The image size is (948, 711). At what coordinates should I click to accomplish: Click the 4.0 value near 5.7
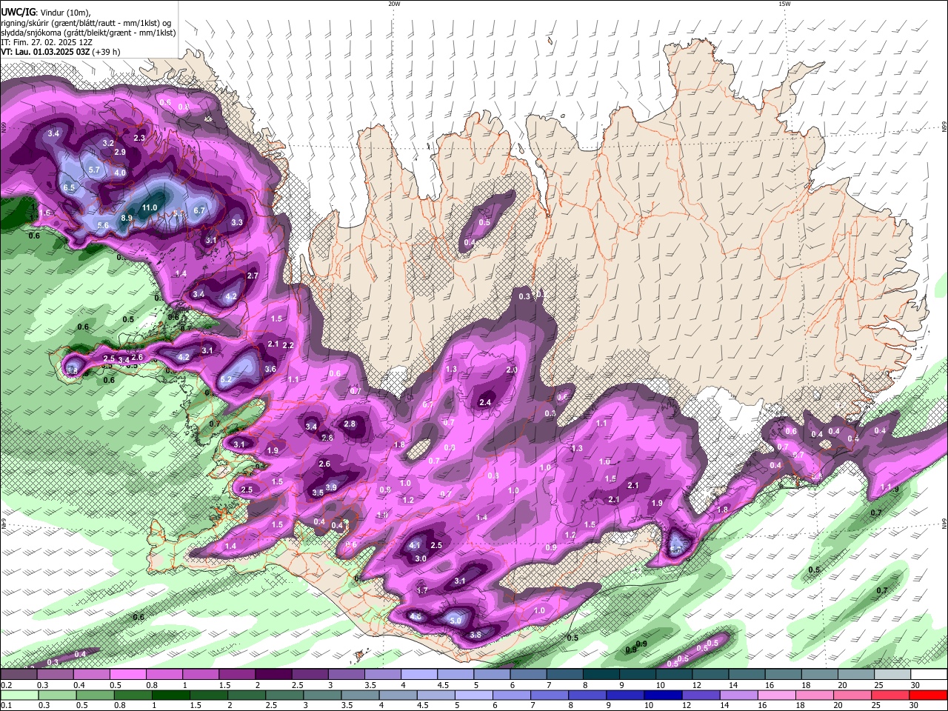click(x=120, y=173)
